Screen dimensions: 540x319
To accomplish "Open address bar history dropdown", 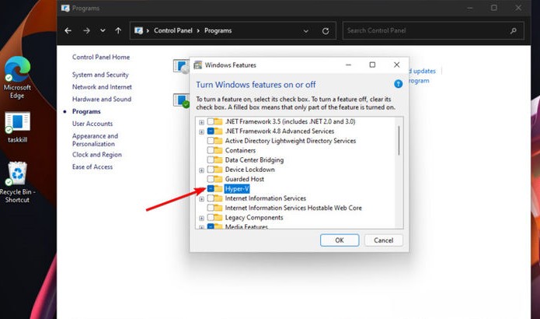I will click(305, 31).
